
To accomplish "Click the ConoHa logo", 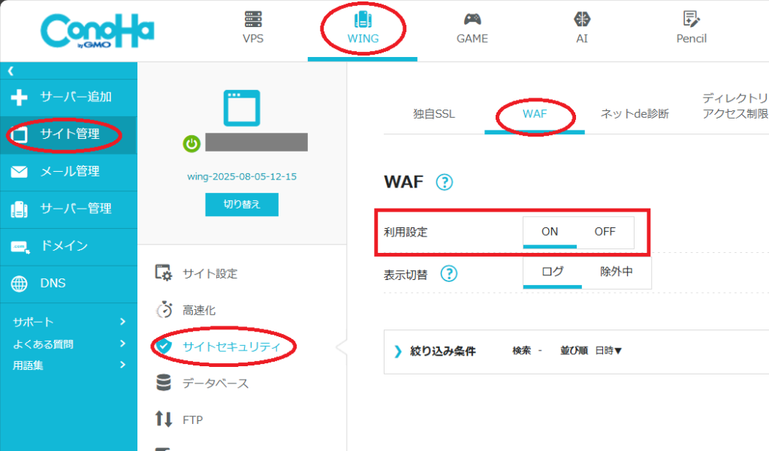I will coord(98,32).
